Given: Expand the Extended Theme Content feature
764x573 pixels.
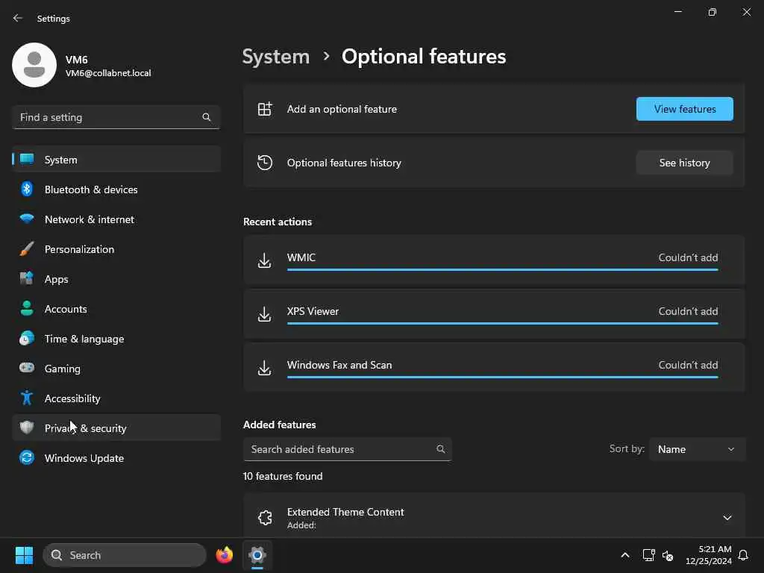Looking at the screenshot, I should click(x=727, y=518).
